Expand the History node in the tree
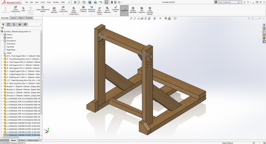The image size is (266, 144). [2, 34]
